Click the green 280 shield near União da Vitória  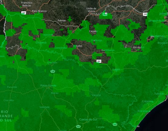pos(105,14)
